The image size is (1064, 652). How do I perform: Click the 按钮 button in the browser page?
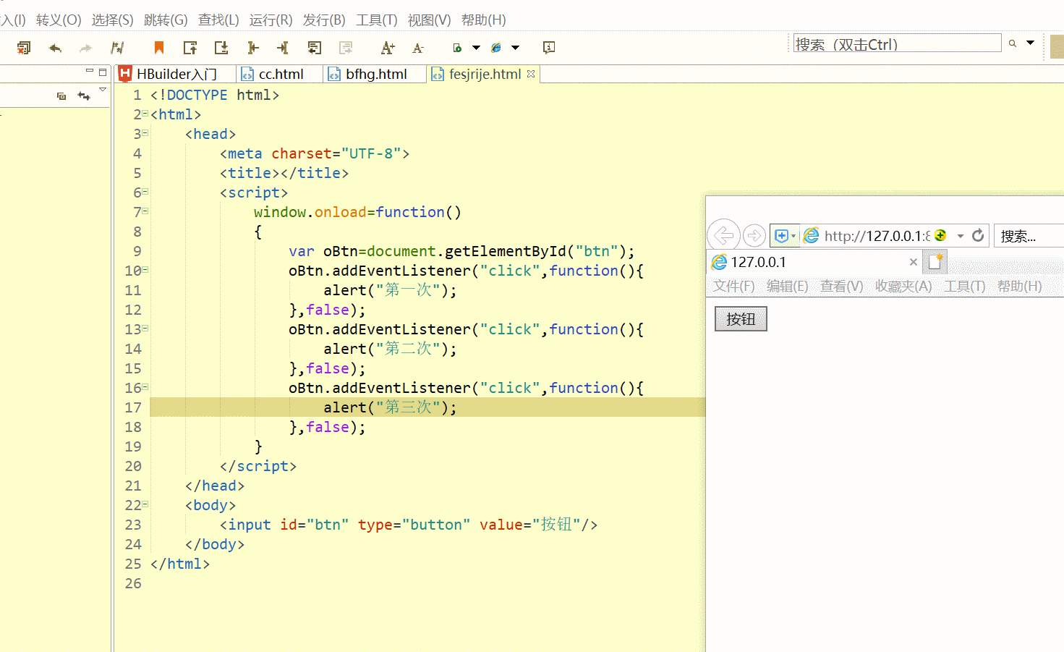(741, 319)
